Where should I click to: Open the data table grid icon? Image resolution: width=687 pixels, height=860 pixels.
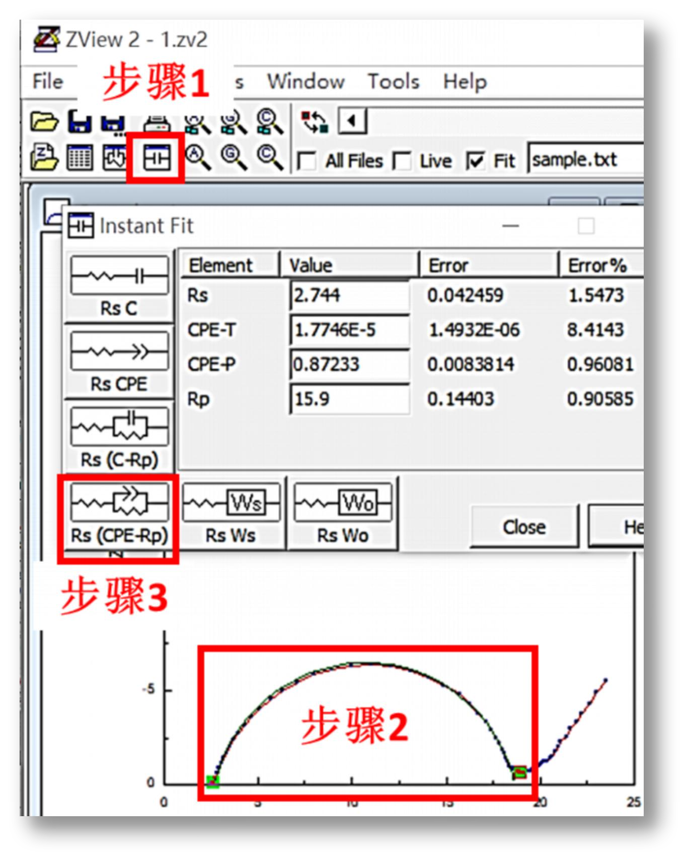pos(80,158)
